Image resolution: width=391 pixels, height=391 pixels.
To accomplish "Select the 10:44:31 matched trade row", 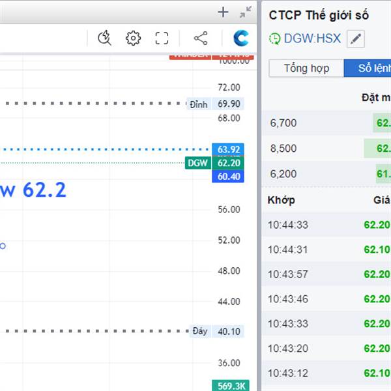I will coord(326,250).
